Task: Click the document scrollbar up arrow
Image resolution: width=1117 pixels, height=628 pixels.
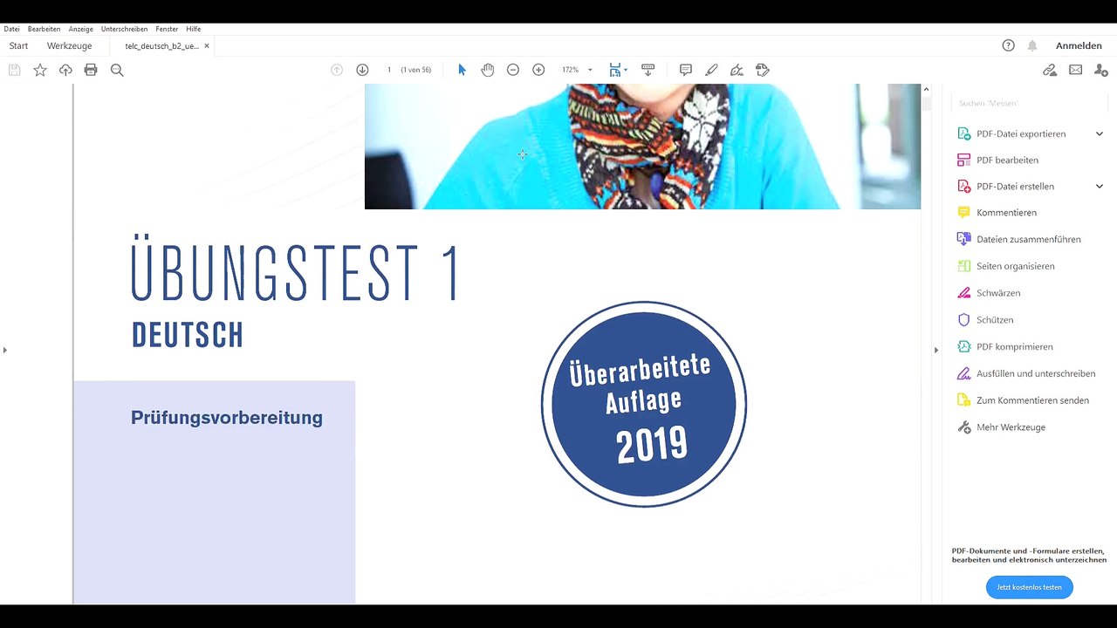Action: 926,89
